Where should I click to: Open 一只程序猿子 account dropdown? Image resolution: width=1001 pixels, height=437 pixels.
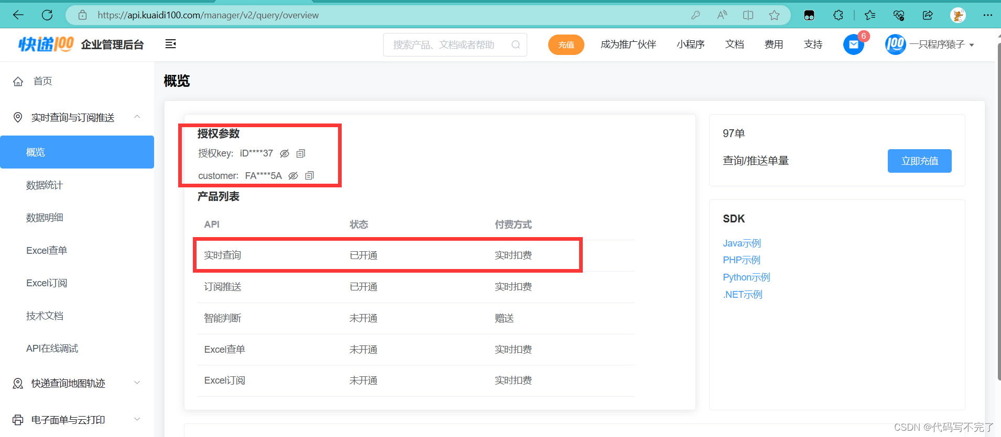pyautogui.click(x=941, y=44)
